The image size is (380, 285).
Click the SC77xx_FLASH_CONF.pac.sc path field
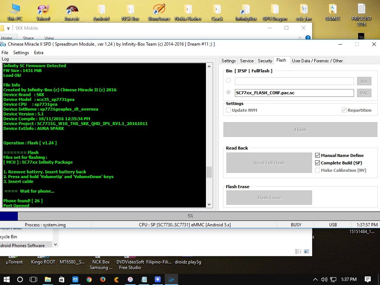[x=294, y=93]
